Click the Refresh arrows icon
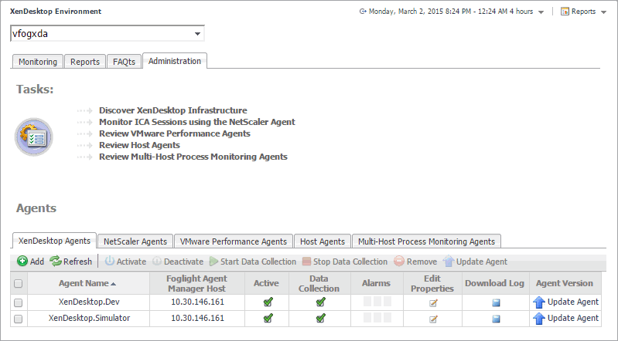This screenshot has height=341, width=618. [56, 262]
